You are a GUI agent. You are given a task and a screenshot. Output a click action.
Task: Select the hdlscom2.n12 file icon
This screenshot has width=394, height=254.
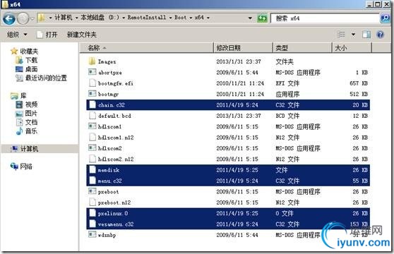[x=92, y=159]
